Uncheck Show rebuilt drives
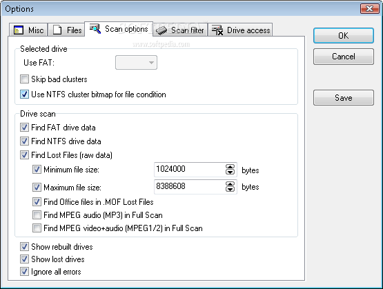The width and height of the screenshot is (383, 289). [24, 246]
